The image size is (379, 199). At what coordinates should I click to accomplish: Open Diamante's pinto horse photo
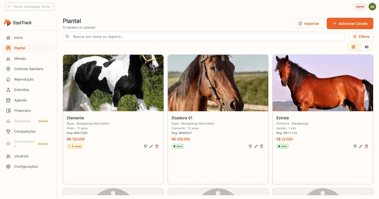(x=113, y=83)
